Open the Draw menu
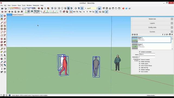This screenshot has height=98, width=174. [19, 5]
